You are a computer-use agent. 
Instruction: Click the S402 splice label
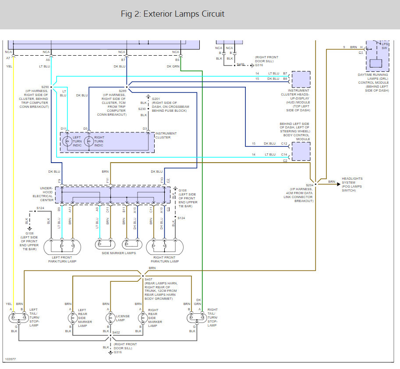116,333
